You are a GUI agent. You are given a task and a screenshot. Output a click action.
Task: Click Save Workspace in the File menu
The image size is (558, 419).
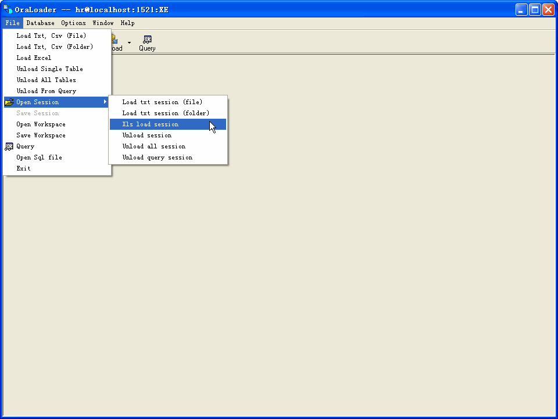57,135
